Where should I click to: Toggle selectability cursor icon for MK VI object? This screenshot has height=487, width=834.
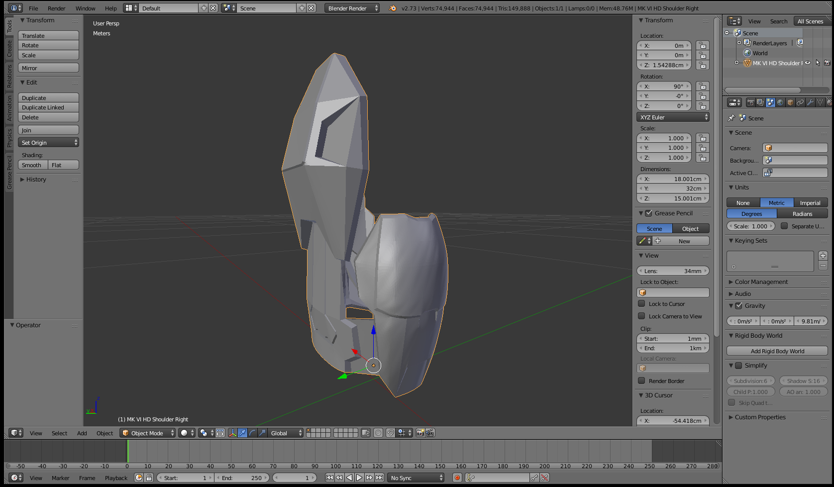tap(818, 63)
